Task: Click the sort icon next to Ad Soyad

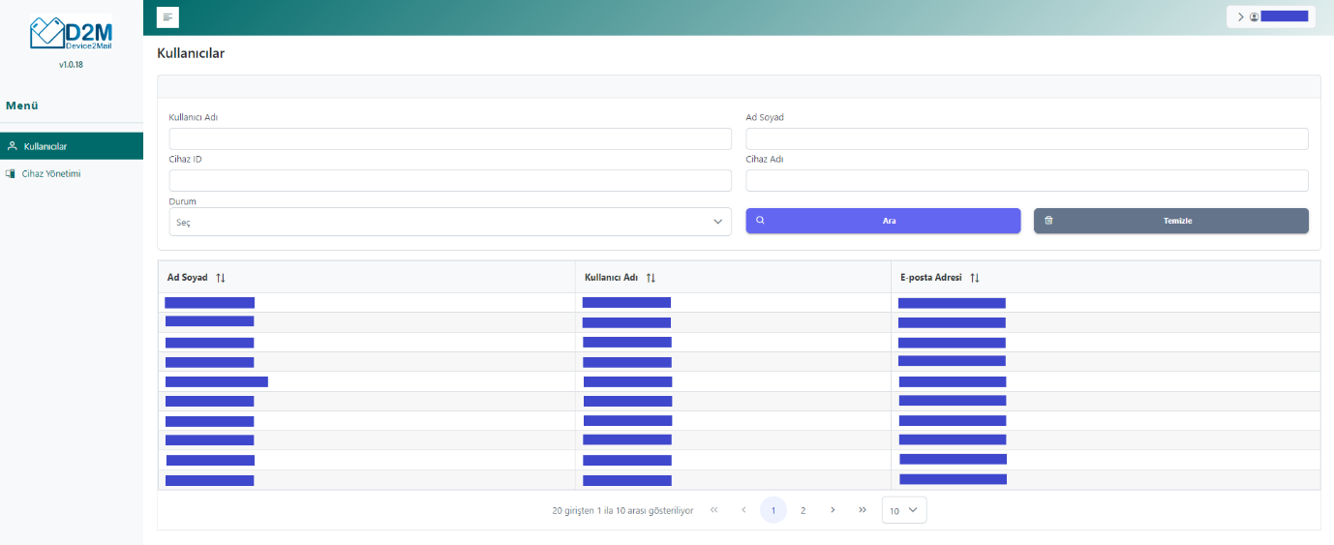Action: coord(221,278)
